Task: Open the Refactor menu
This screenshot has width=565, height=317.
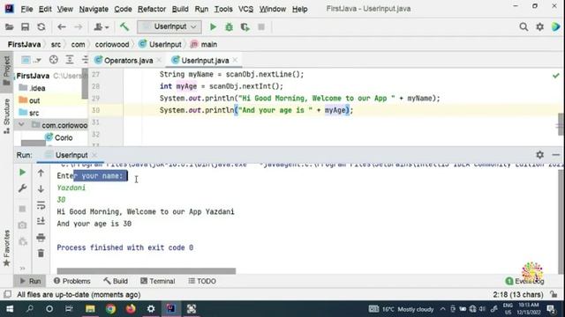Action: click(x=151, y=9)
